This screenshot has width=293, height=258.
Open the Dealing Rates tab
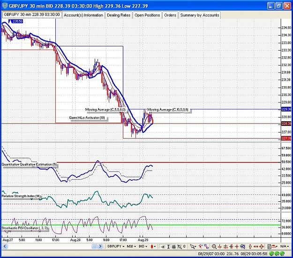[x=119, y=15]
